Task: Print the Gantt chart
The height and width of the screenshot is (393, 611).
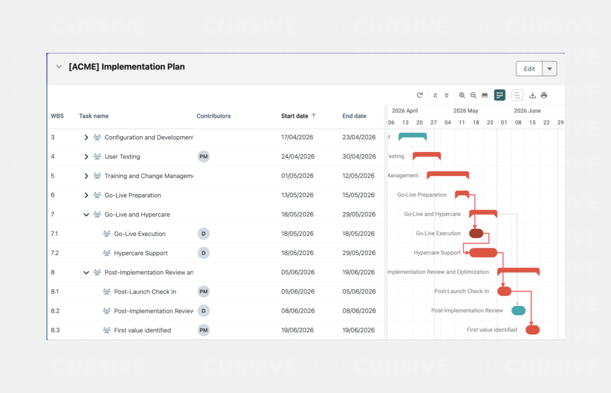Action: (x=544, y=95)
